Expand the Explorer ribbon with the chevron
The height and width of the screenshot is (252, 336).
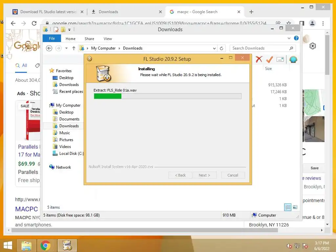289,38
